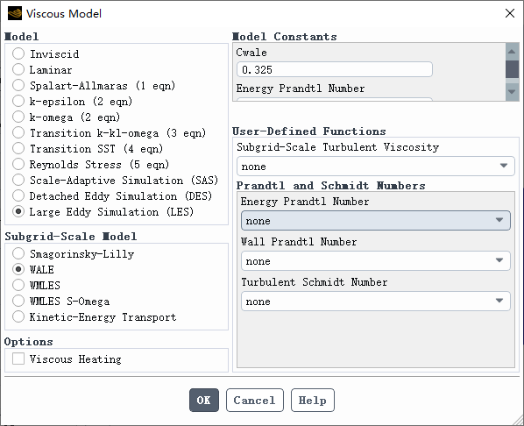
Task: Select the Laminar model
Action: click(x=18, y=69)
